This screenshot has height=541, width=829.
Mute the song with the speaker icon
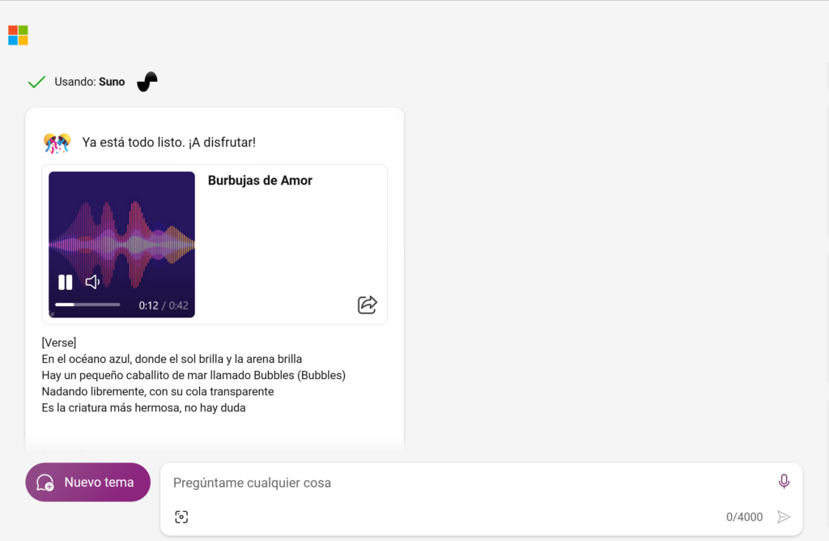point(92,283)
